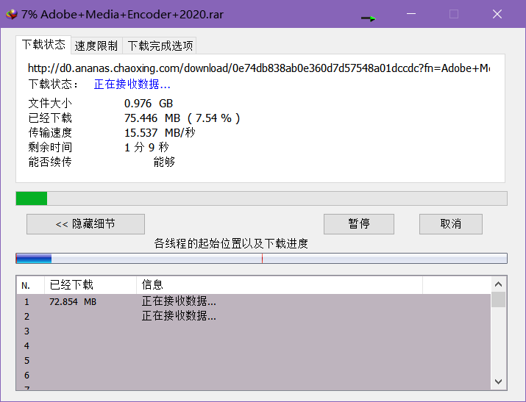Select thread row number 4
Screen dimensions: 526x402
[253, 345]
